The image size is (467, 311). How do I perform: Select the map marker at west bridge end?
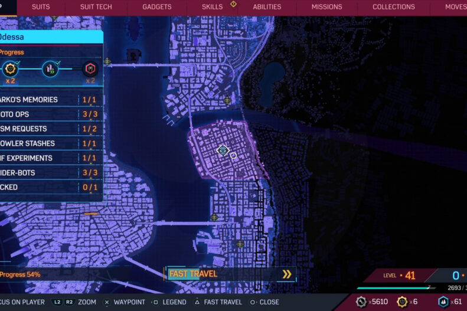point(107,61)
